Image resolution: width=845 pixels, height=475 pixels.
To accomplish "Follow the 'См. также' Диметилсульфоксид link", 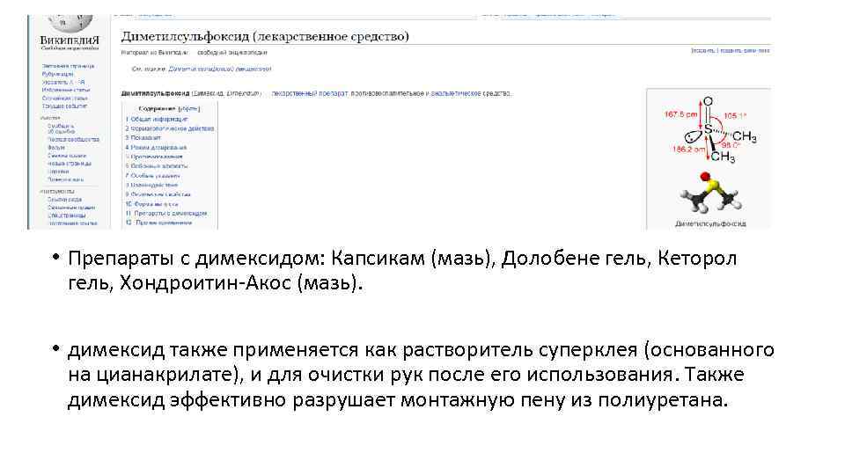I will tap(220, 69).
